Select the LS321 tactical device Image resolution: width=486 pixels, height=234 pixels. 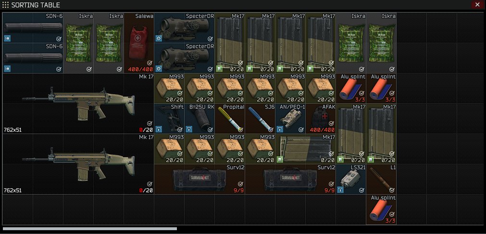click(x=351, y=179)
